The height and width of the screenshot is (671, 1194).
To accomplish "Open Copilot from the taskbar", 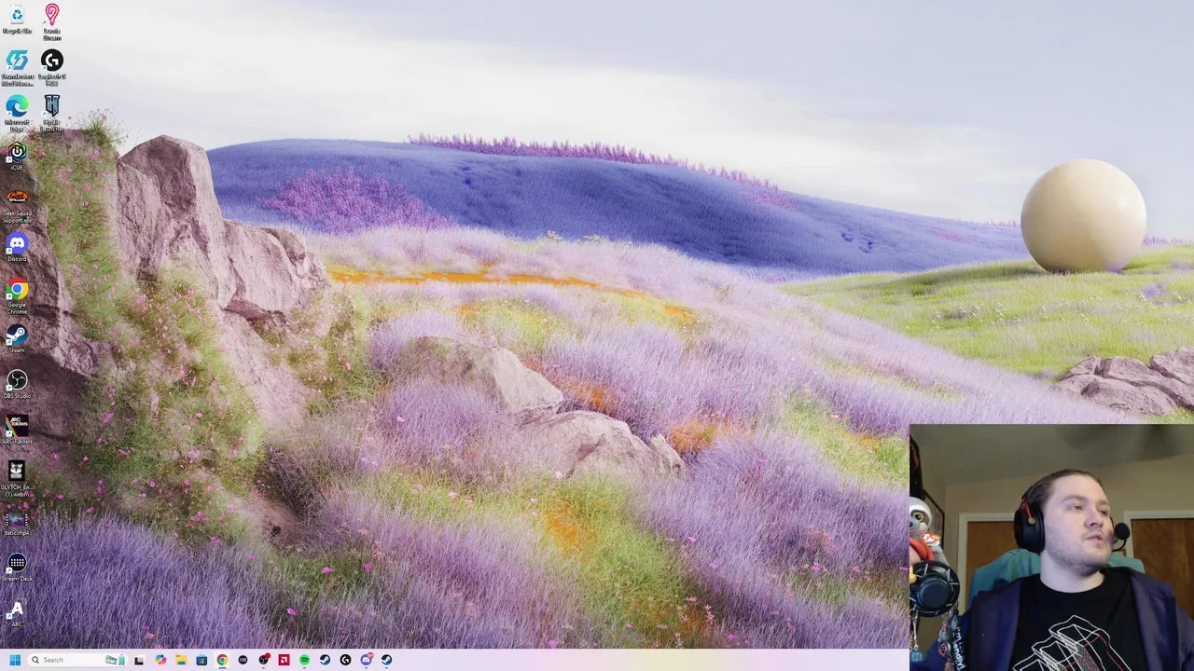I will tap(160, 660).
